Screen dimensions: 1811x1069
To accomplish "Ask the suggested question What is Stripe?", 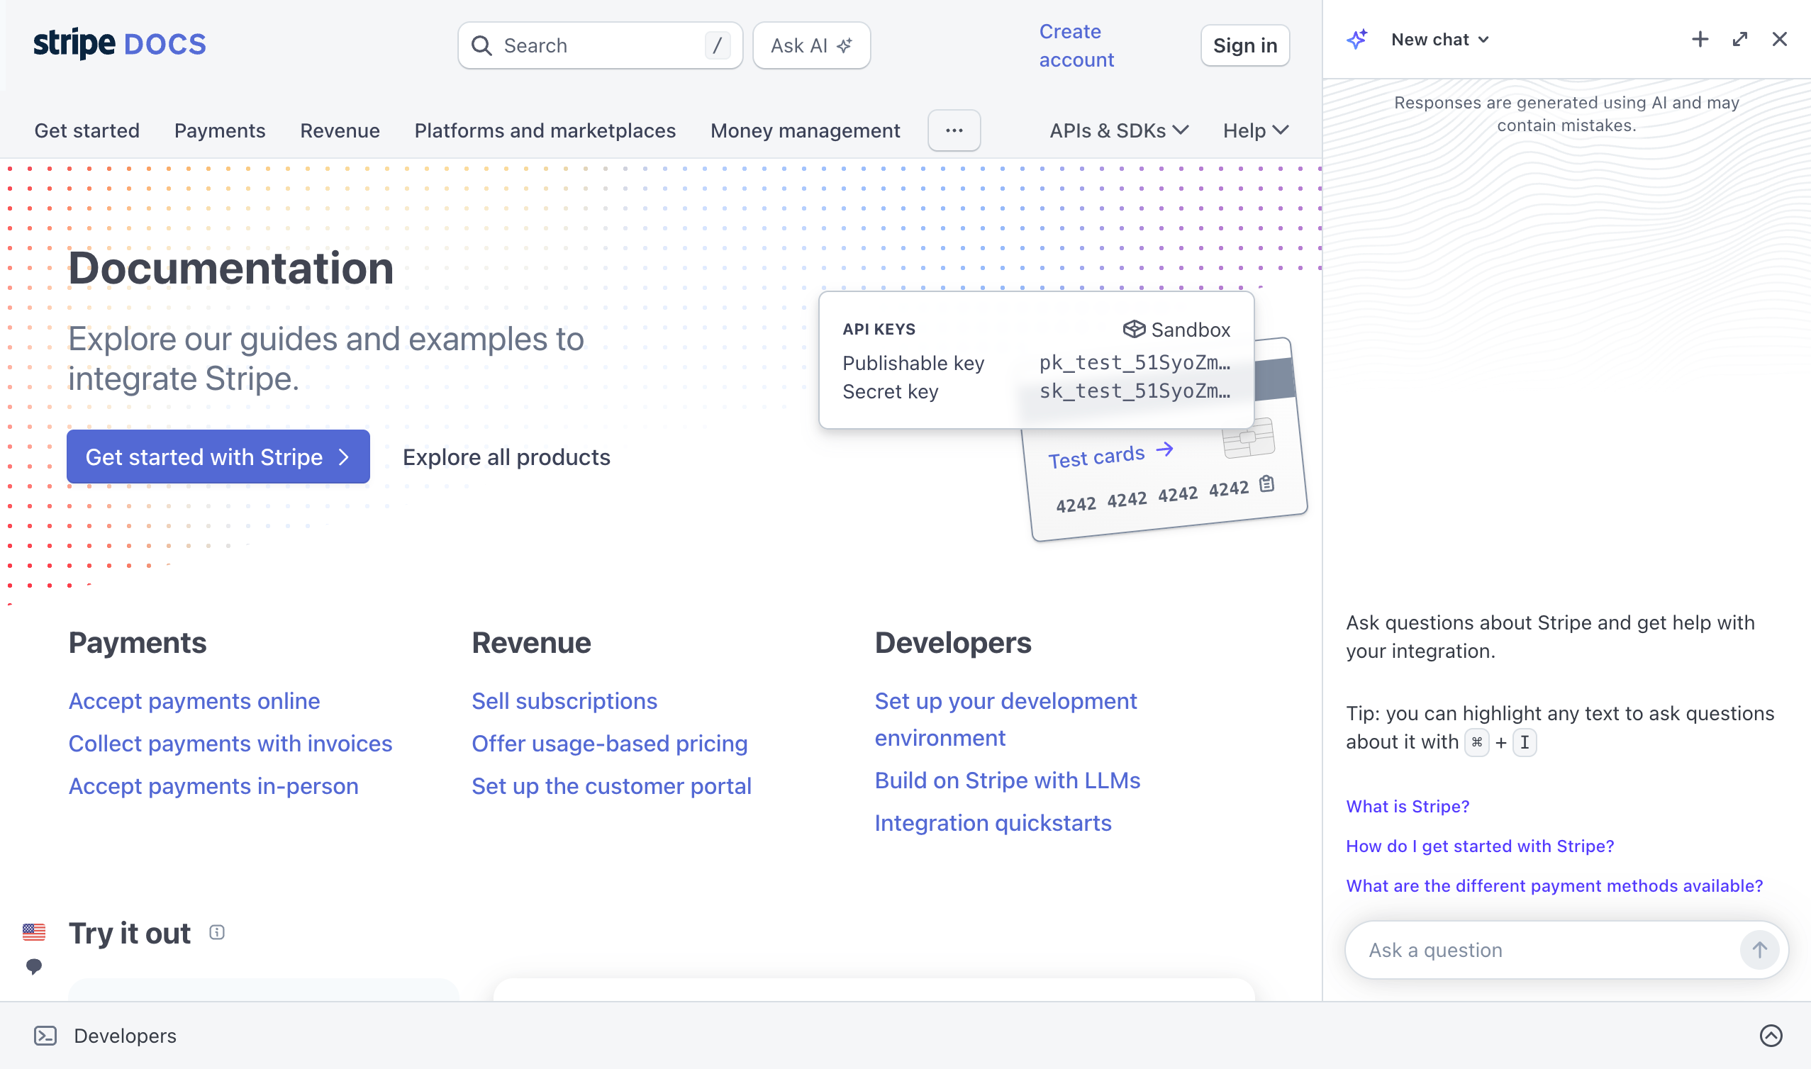I will pos(1407,806).
